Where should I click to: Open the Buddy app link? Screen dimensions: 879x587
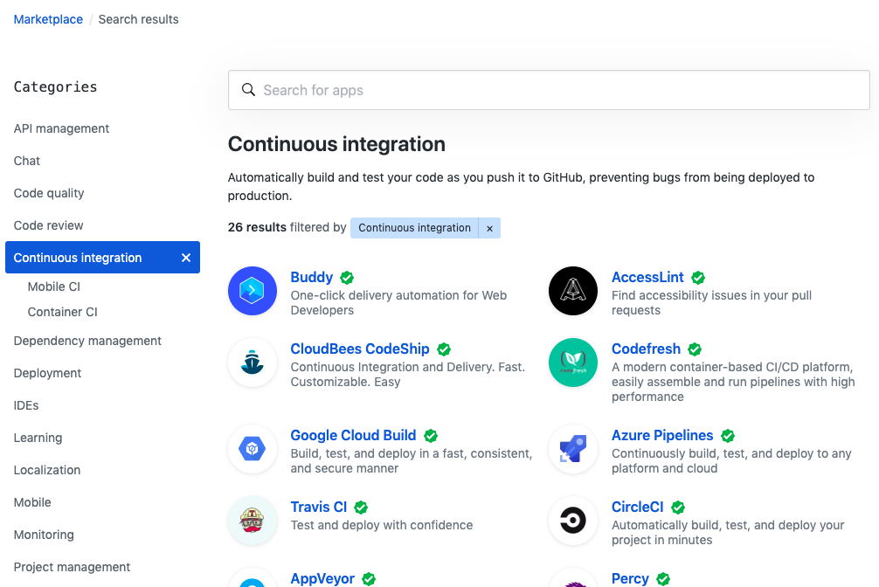pos(312,277)
